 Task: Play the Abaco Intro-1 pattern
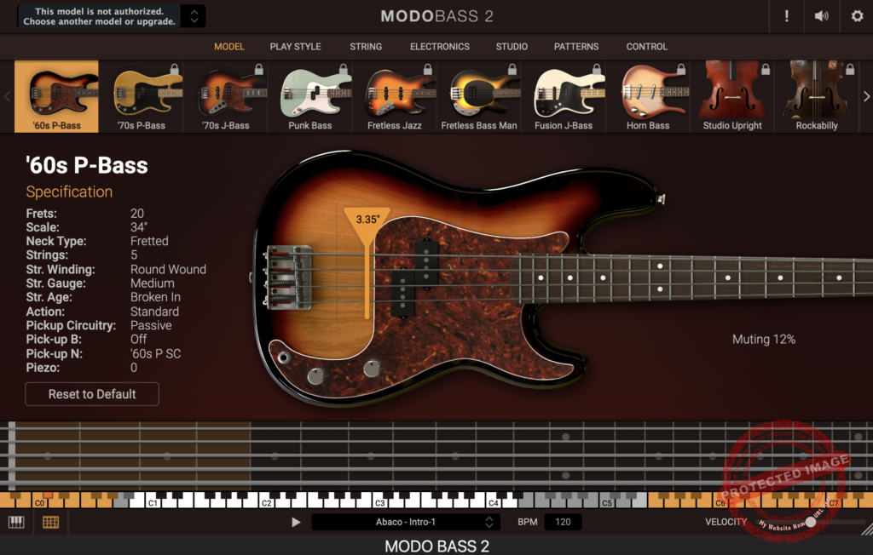(x=296, y=522)
